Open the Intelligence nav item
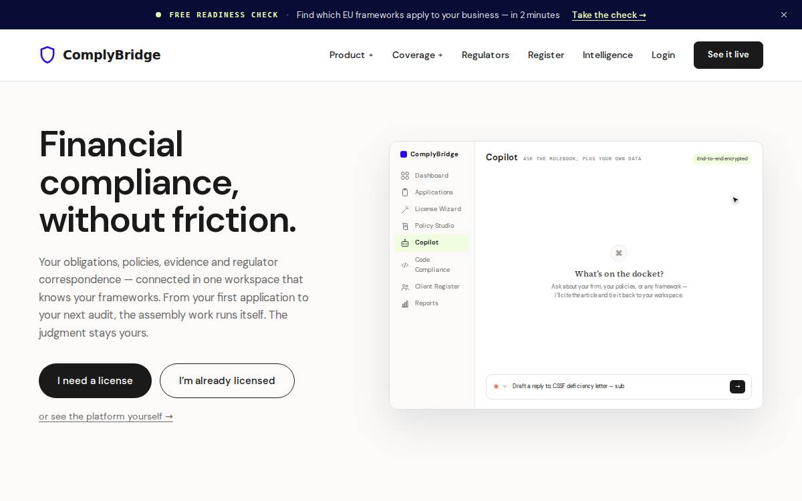Viewport: 802px width, 501px height. [608, 55]
